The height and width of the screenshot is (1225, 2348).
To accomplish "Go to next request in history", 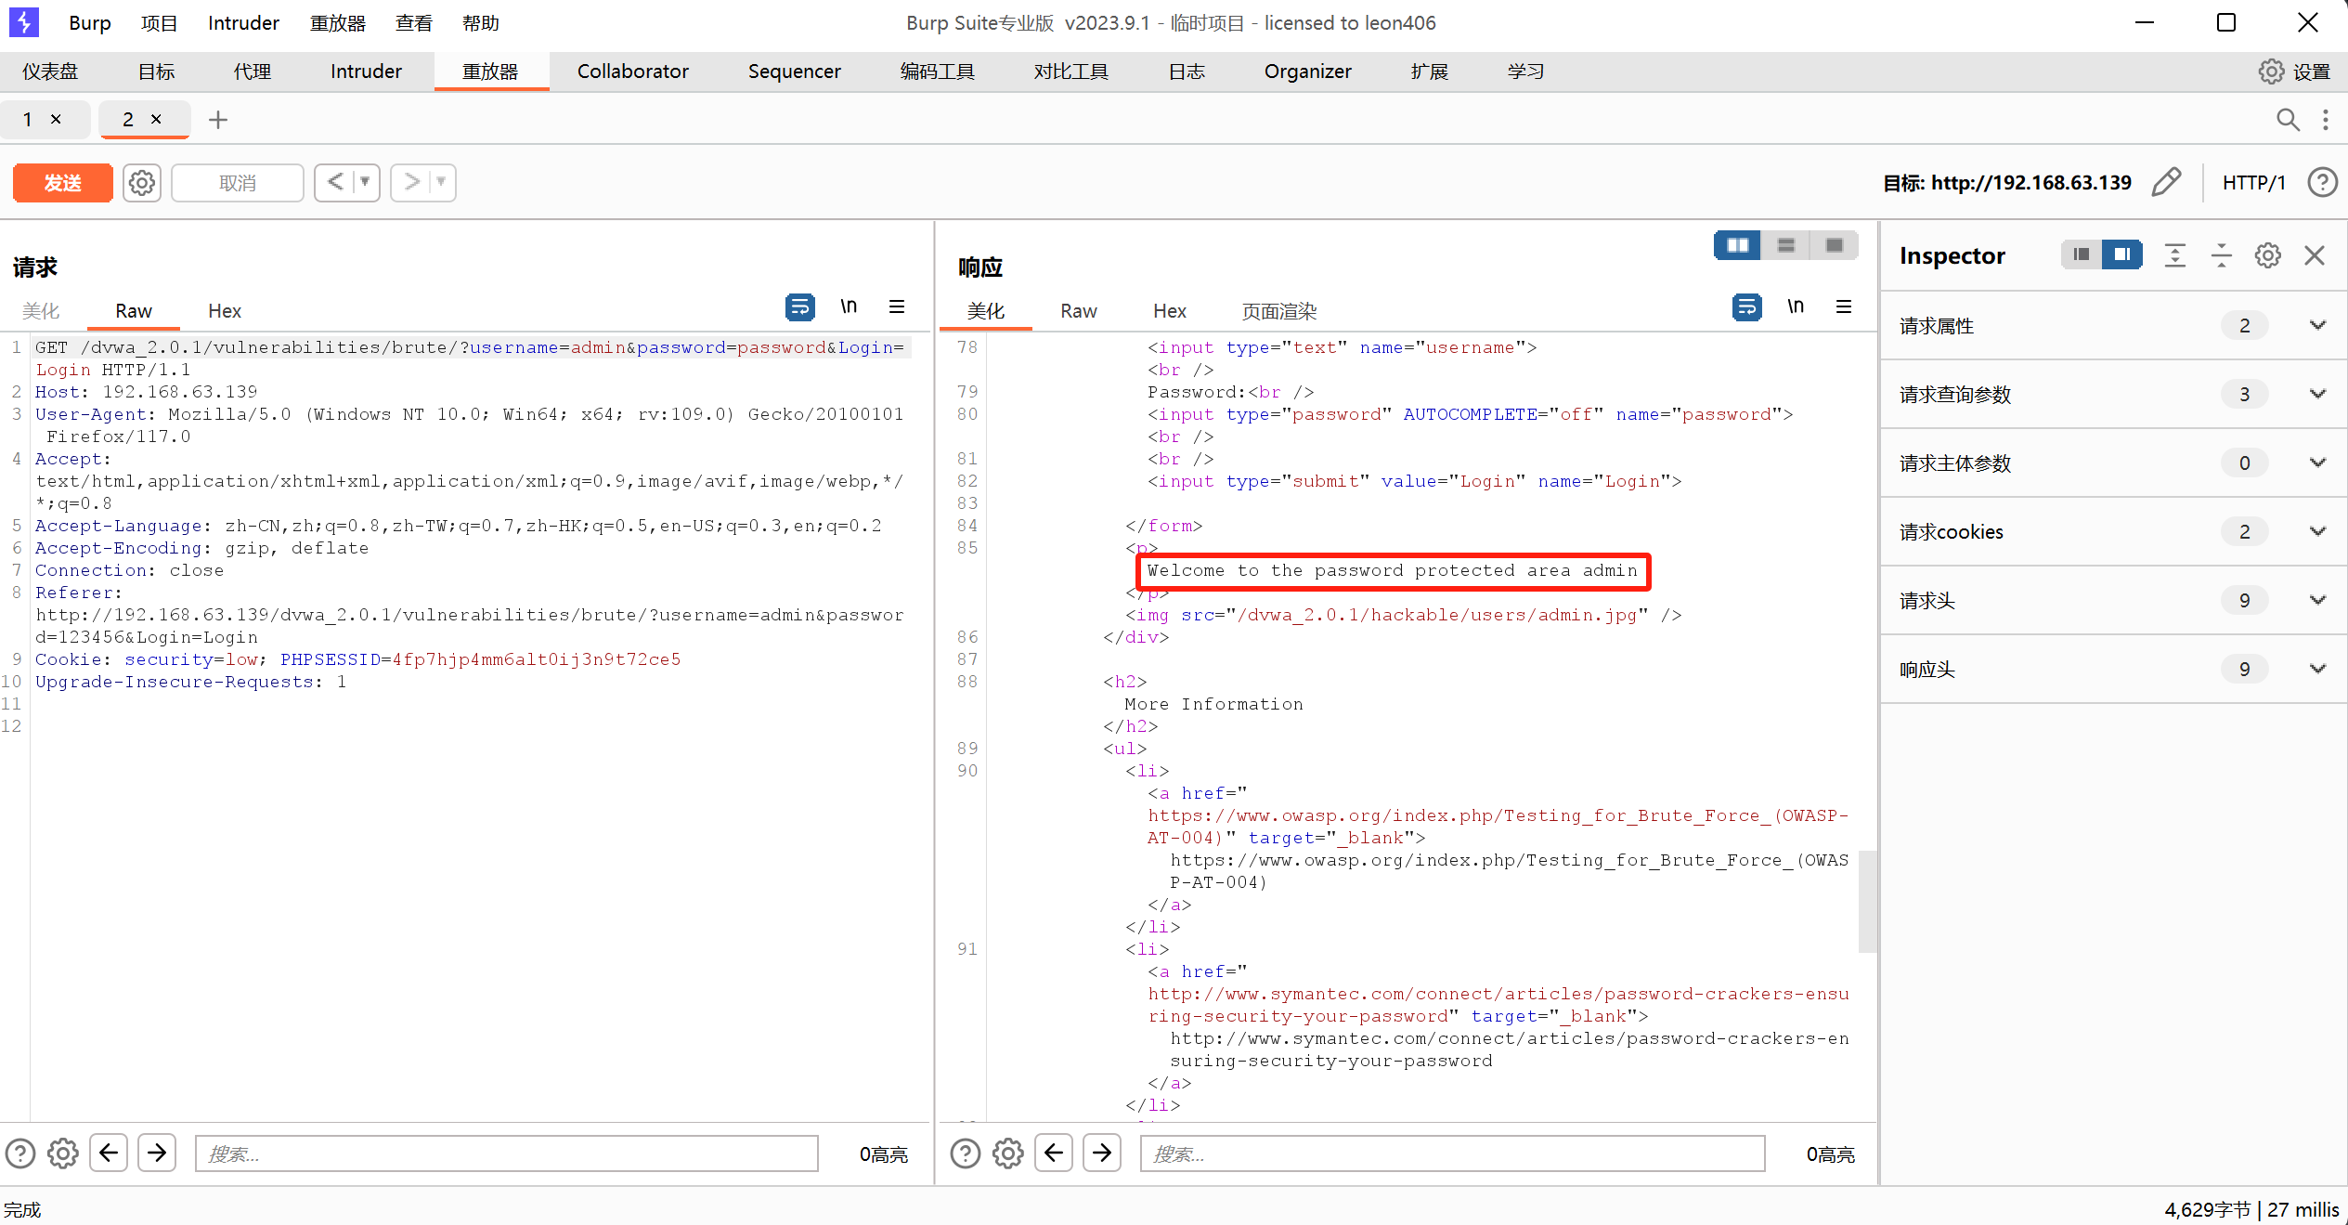I will (412, 182).
